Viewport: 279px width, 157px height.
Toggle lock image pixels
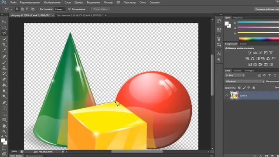(244, 88)
